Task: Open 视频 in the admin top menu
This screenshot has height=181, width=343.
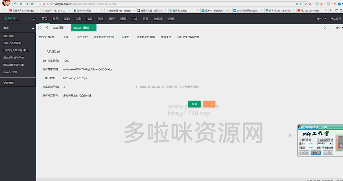Action: point(89,19)
